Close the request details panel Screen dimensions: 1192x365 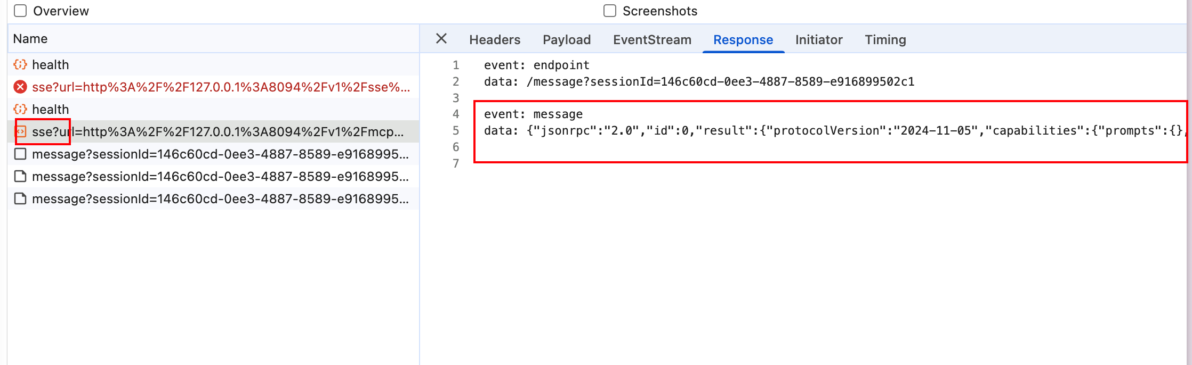[441, 39]
